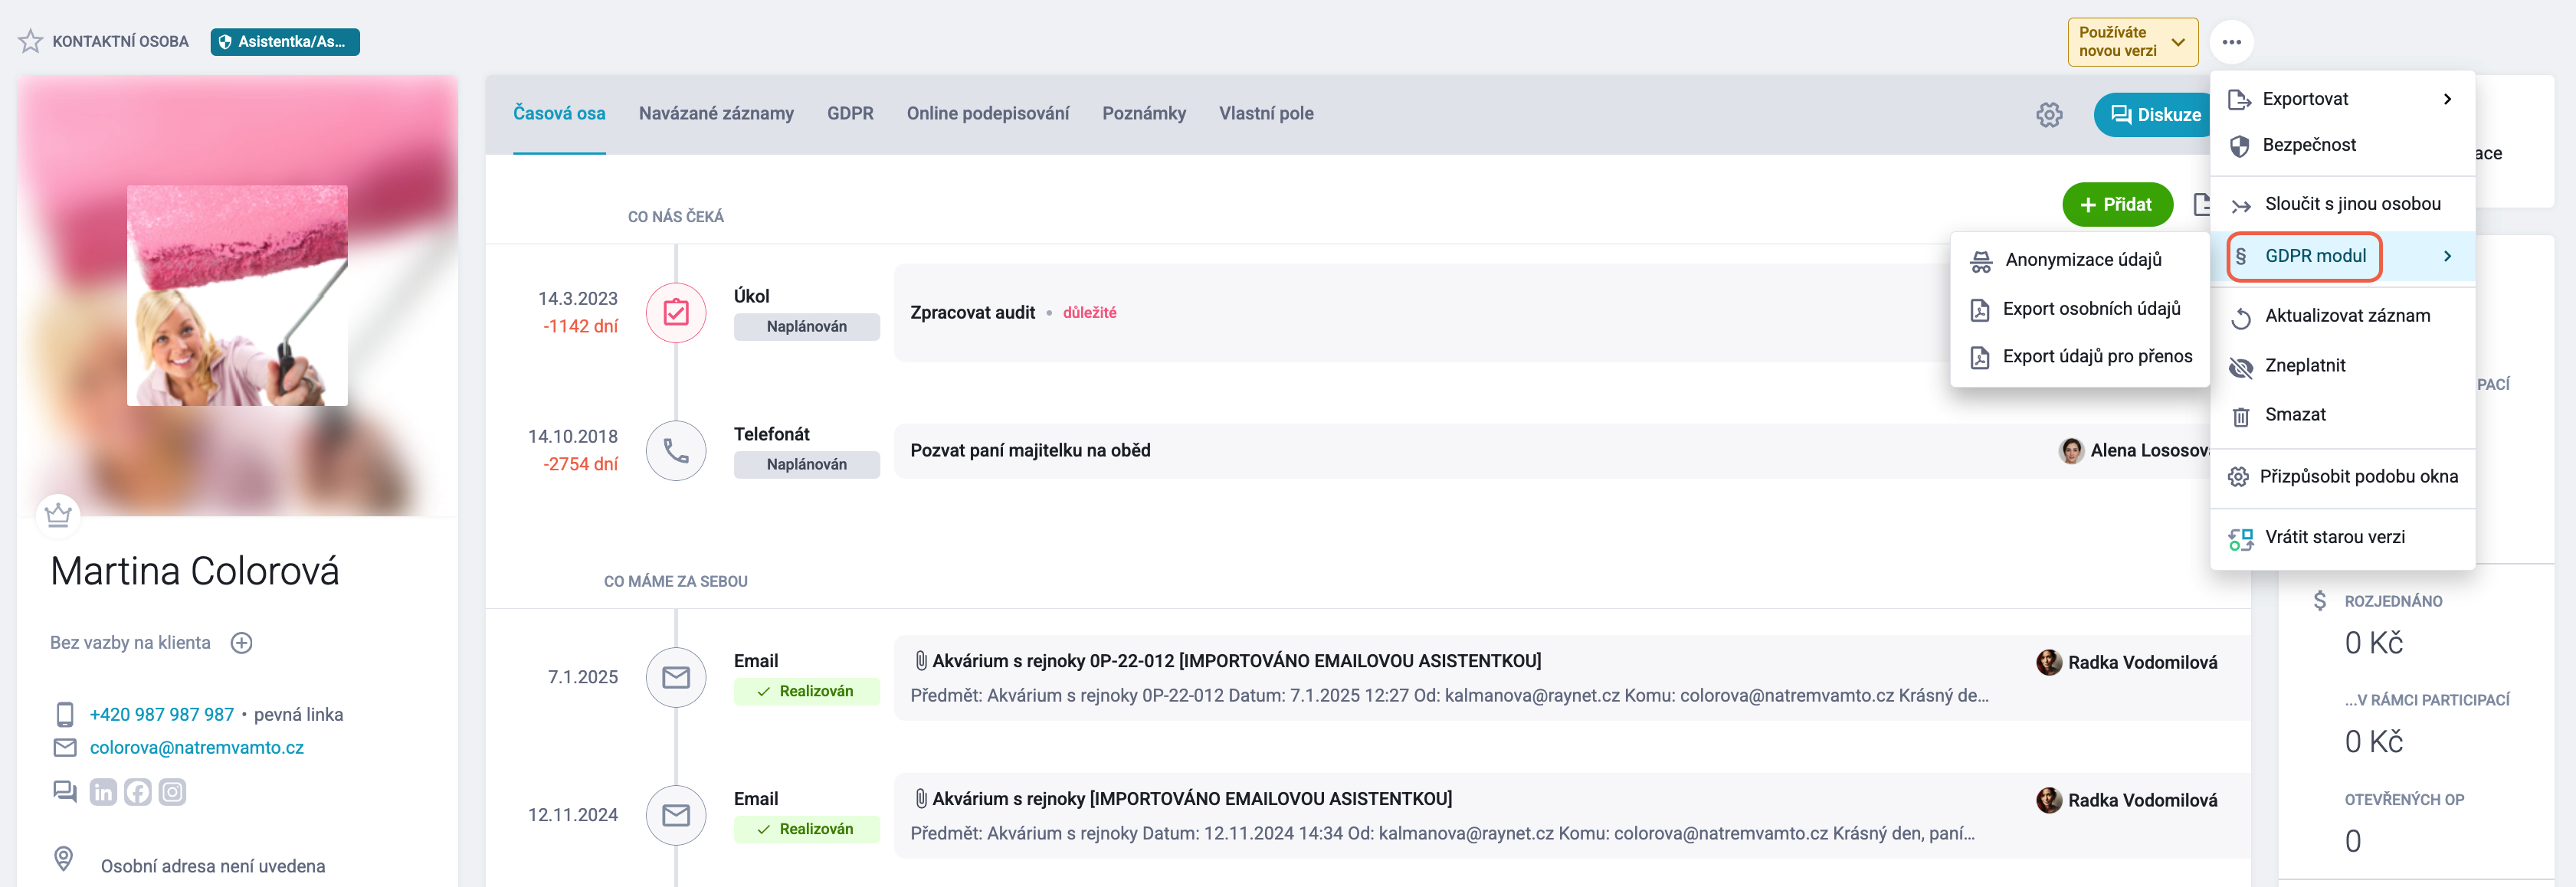Screen dimensions: 2576x887
Task: Open 'Pozvat paní majitelku na oběd' call
Action: click(1030, 451)
